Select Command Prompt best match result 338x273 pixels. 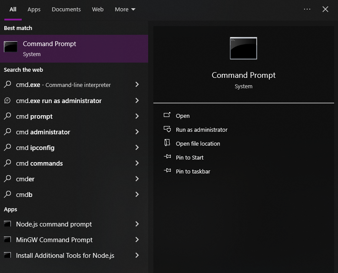click(74, 49)
